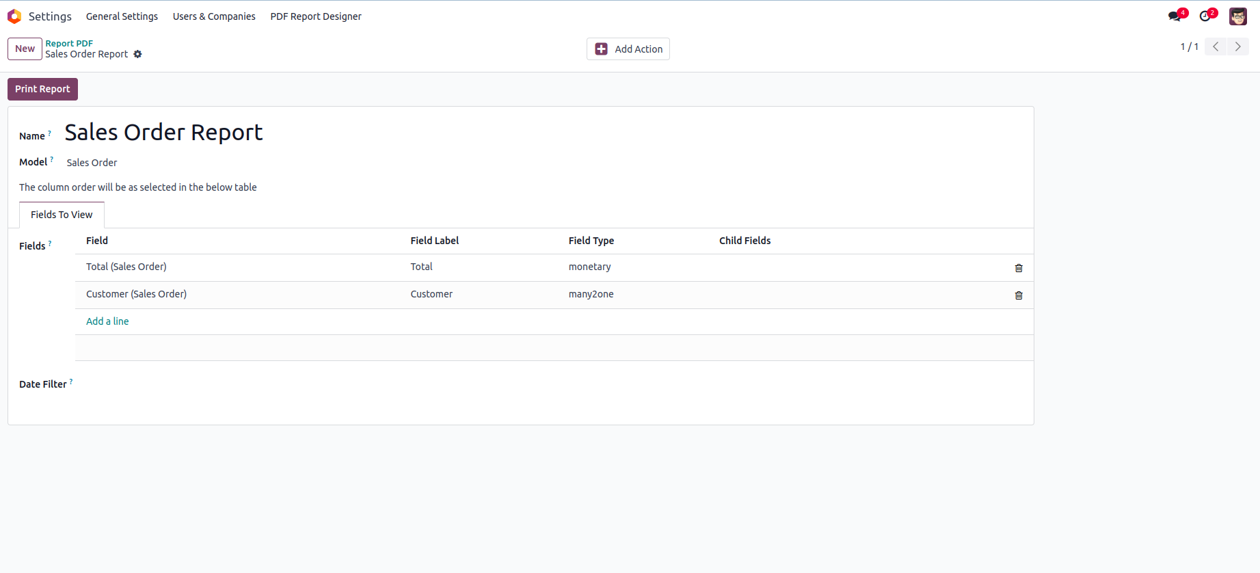The width and height of the screenshot is (1260, 573).
Task: Open the user avatar menu
Action: point(1238,16)
